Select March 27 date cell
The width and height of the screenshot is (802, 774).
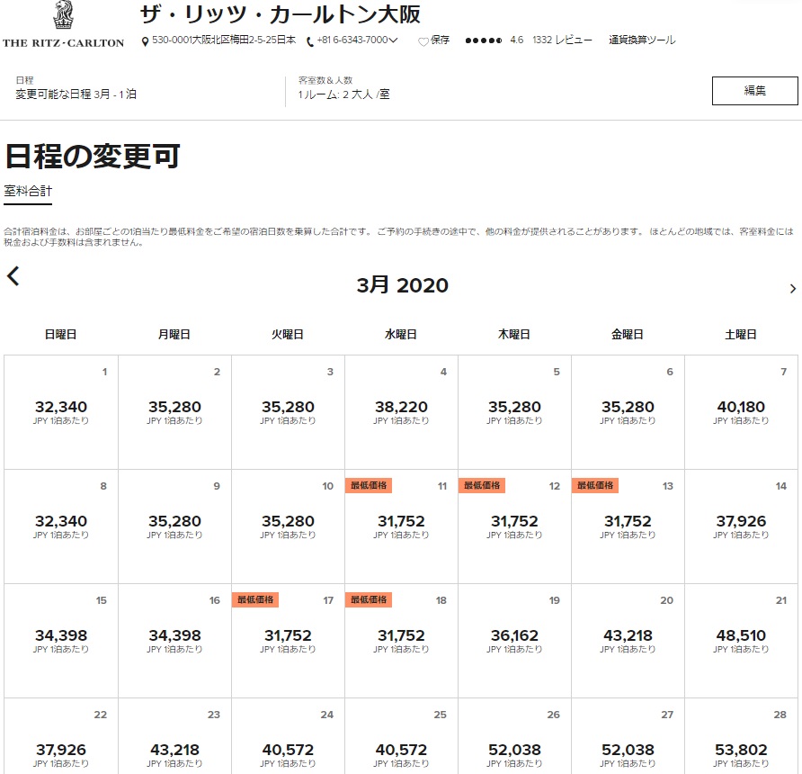tap(628, 737)
